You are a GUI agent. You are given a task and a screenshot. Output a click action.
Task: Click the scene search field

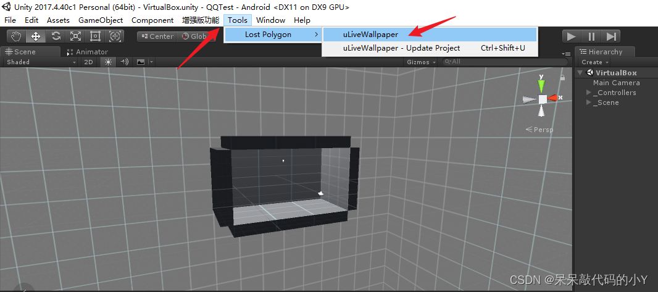coord(505,62)
